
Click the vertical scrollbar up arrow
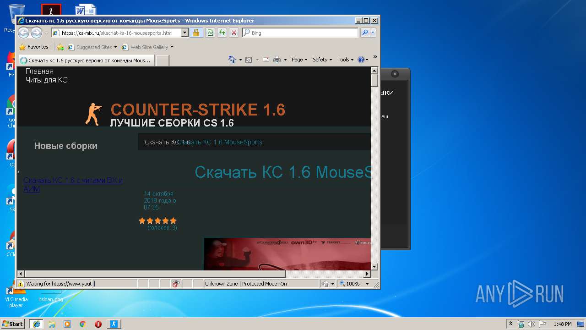(374, 71)
